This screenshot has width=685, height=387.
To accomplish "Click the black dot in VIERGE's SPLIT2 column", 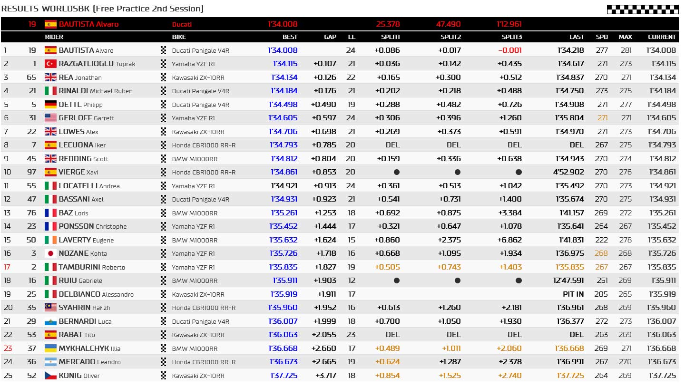I will (x=458, y=172).
